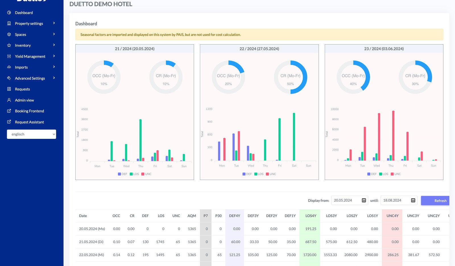Open calendar picker for Display from date

[364, 200]
